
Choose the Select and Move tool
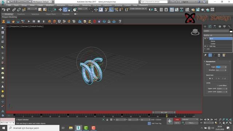(x=60, y=10)
